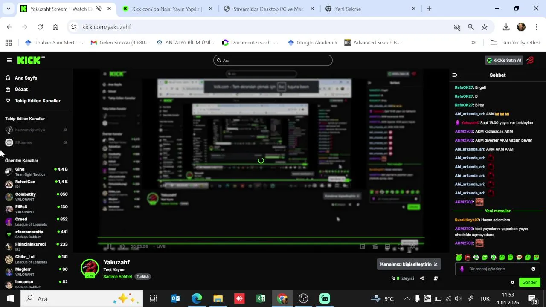This screenshot has width=546, height=307.
Task: Reload the Kick page
Action: click(x=40, y=27)
